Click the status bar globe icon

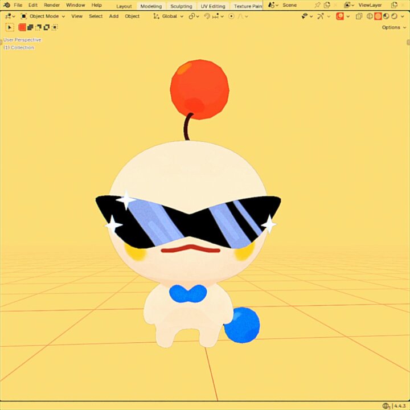[386, 405]
